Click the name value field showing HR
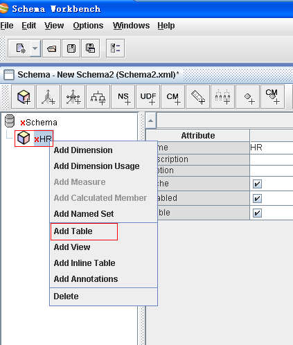This screenshot has width=293, height=345. tap(272, 148)
